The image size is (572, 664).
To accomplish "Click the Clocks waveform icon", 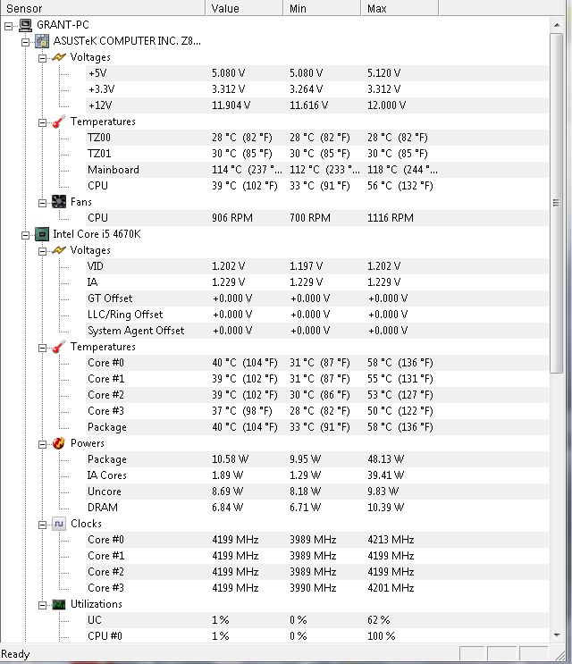I will click(x=59, y=524).
